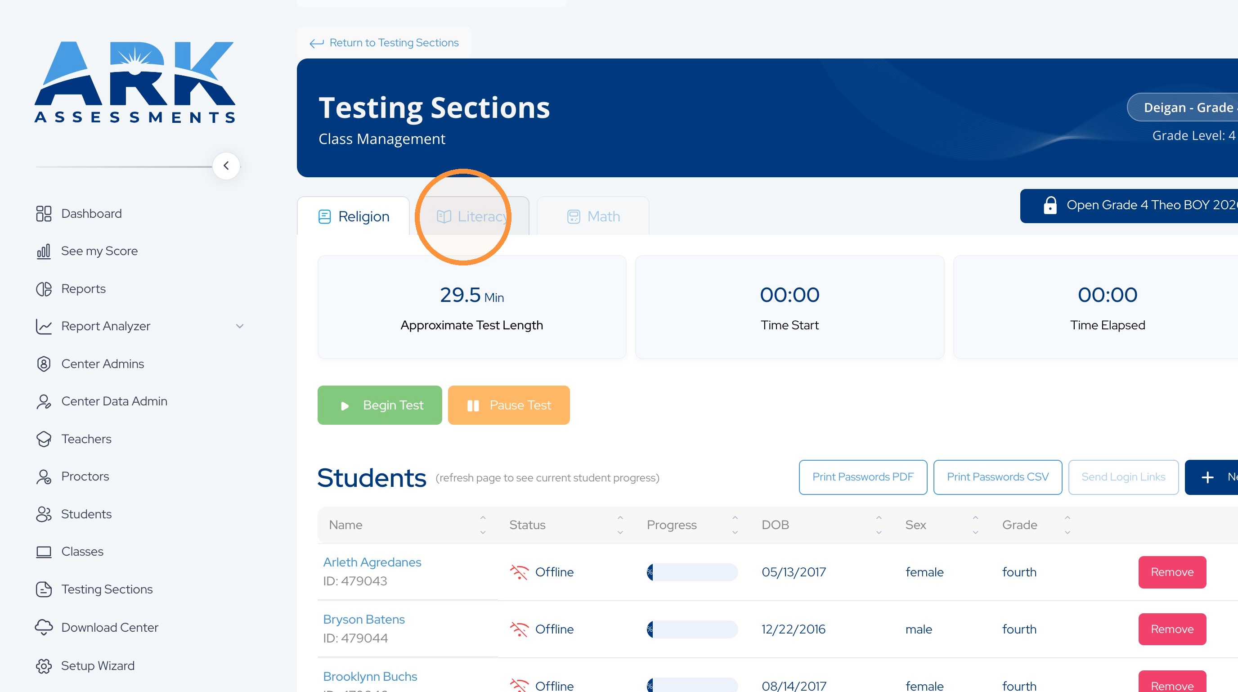Sort students by Status column arrows
Screen dimensions: 1238x692
620,525
